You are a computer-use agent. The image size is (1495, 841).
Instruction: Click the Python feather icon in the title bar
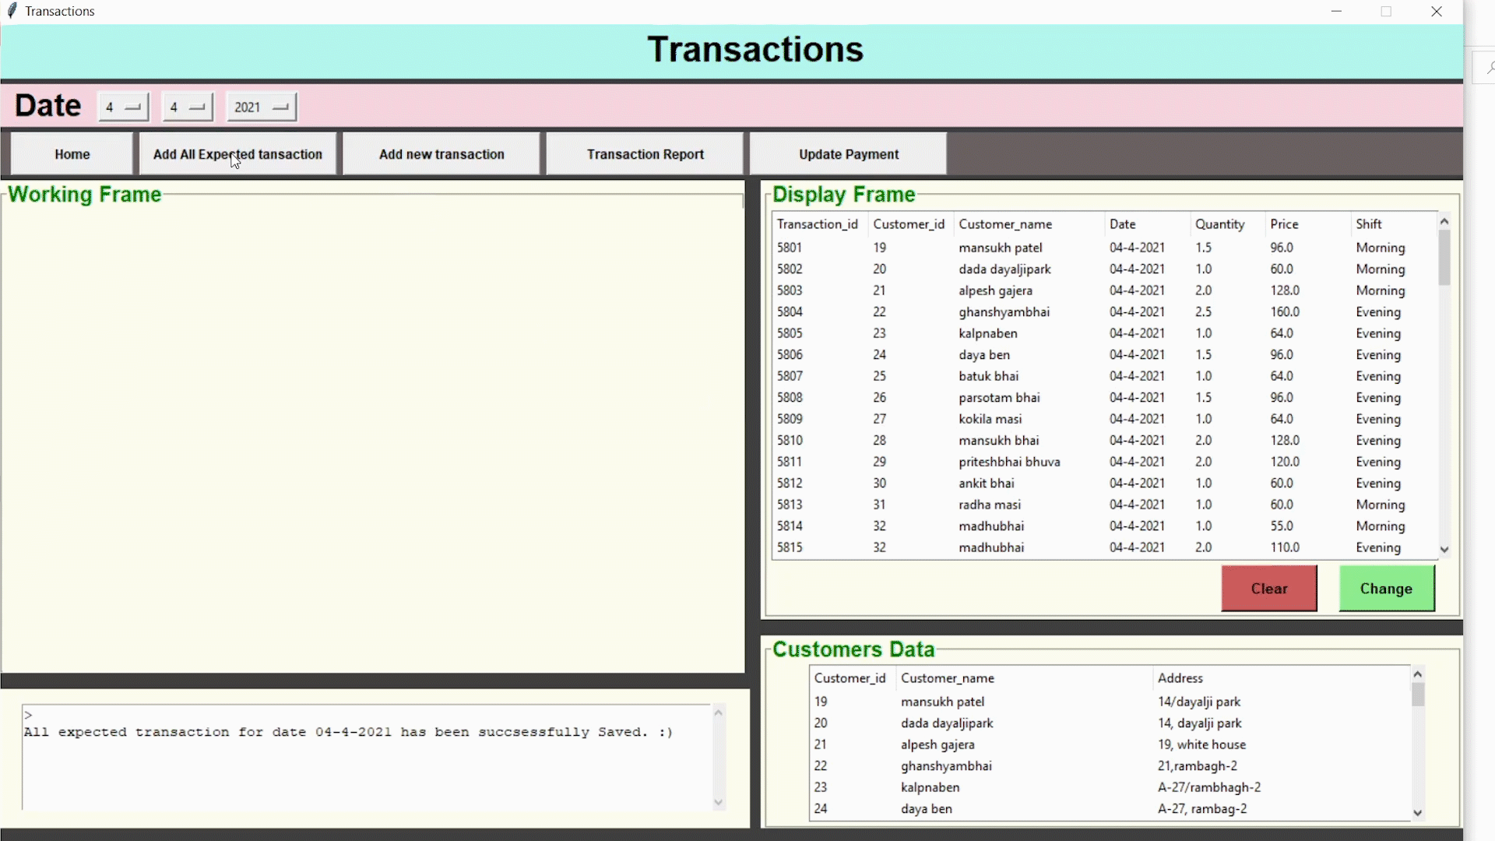(x=12, y=11)
